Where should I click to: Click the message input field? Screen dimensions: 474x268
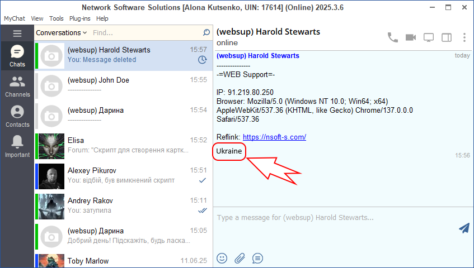[x=336, y=218]
